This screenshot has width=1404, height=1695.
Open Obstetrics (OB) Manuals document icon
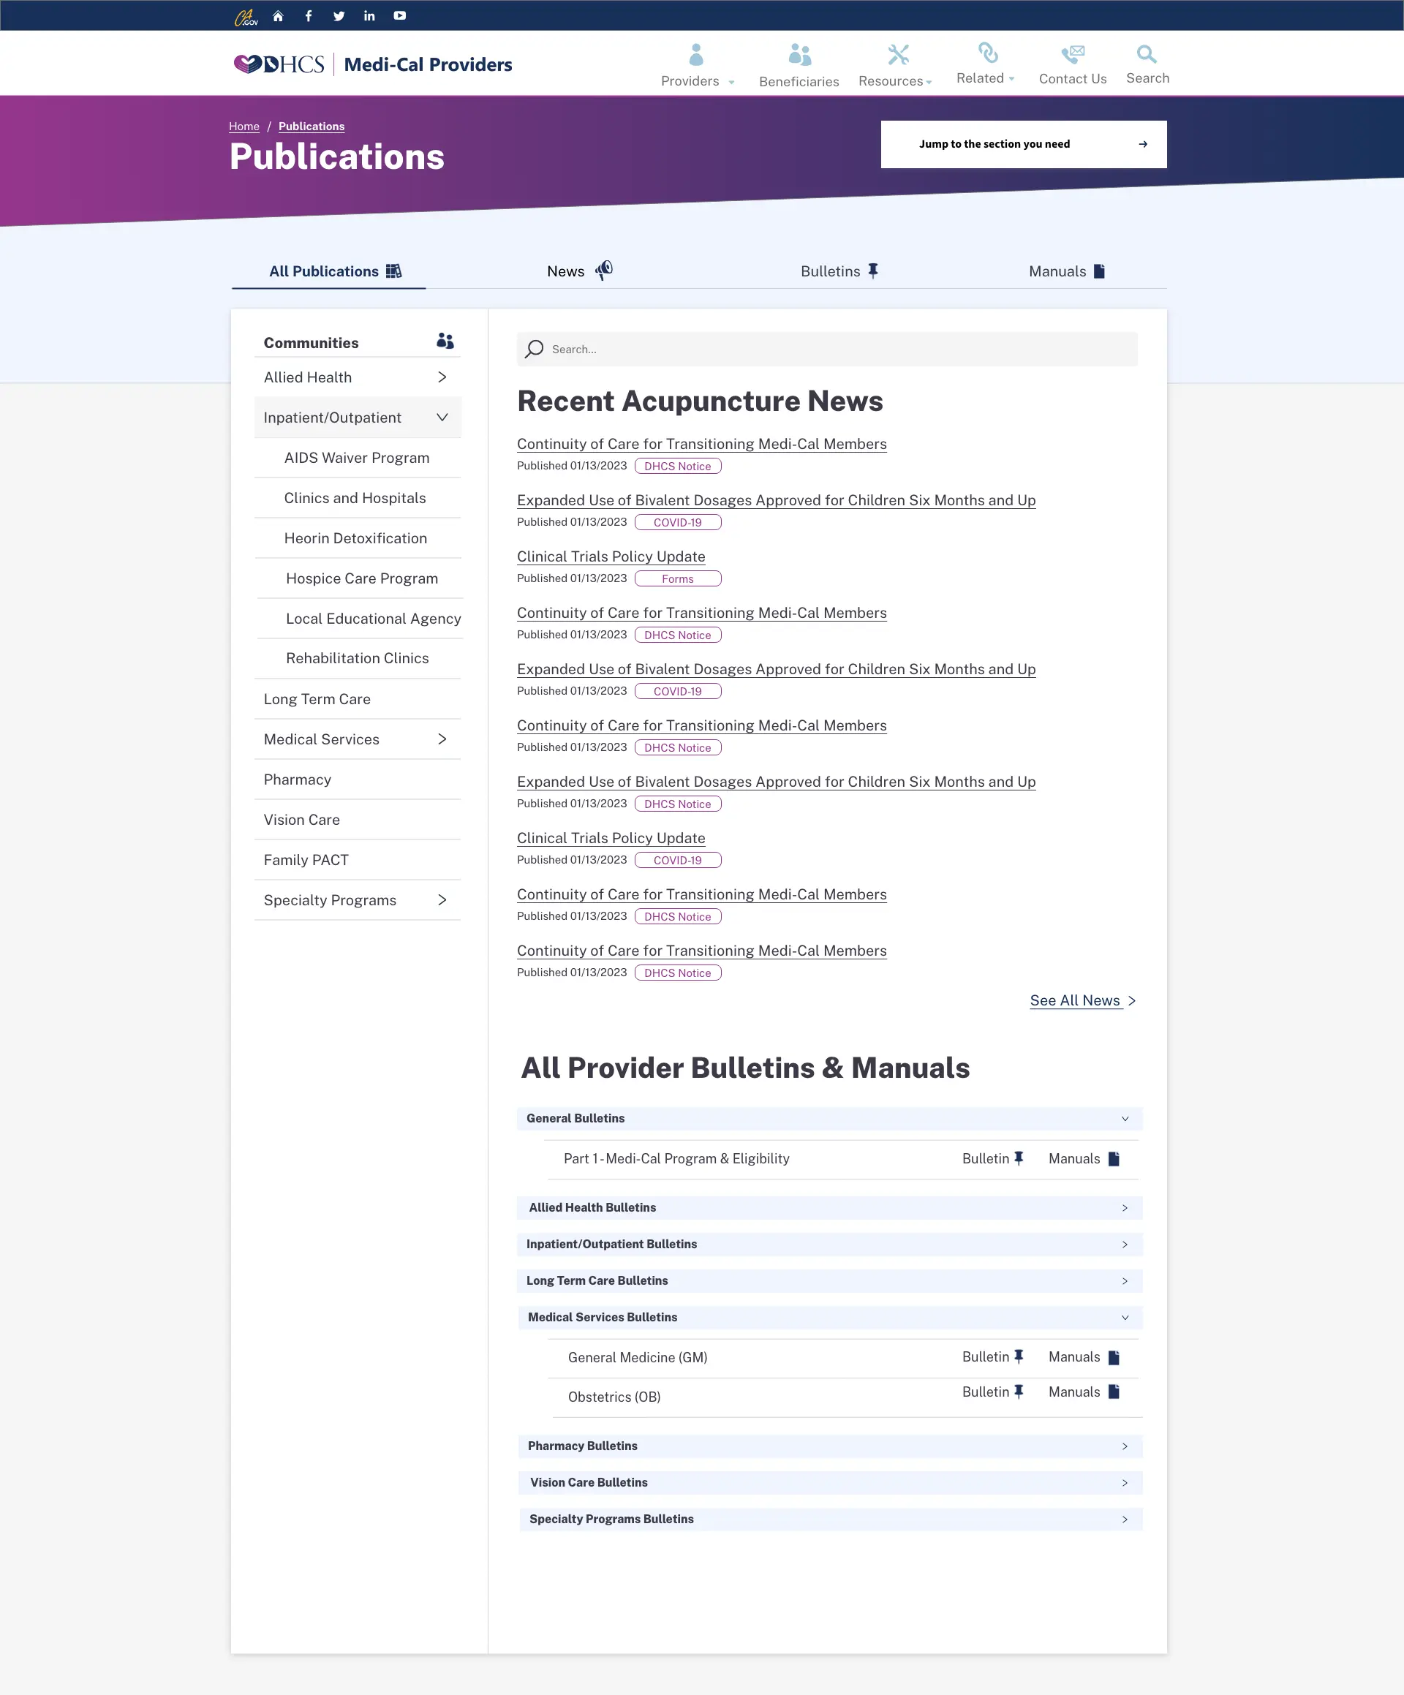tap(1114, 1392)
